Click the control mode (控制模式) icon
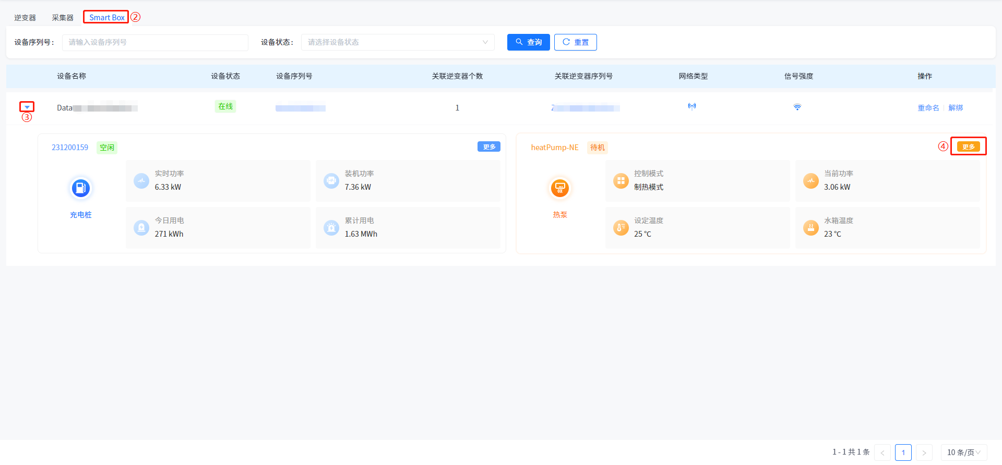The height and width of the screenshot is (465, 1002). pyautogui.click(x=621, y=181)
